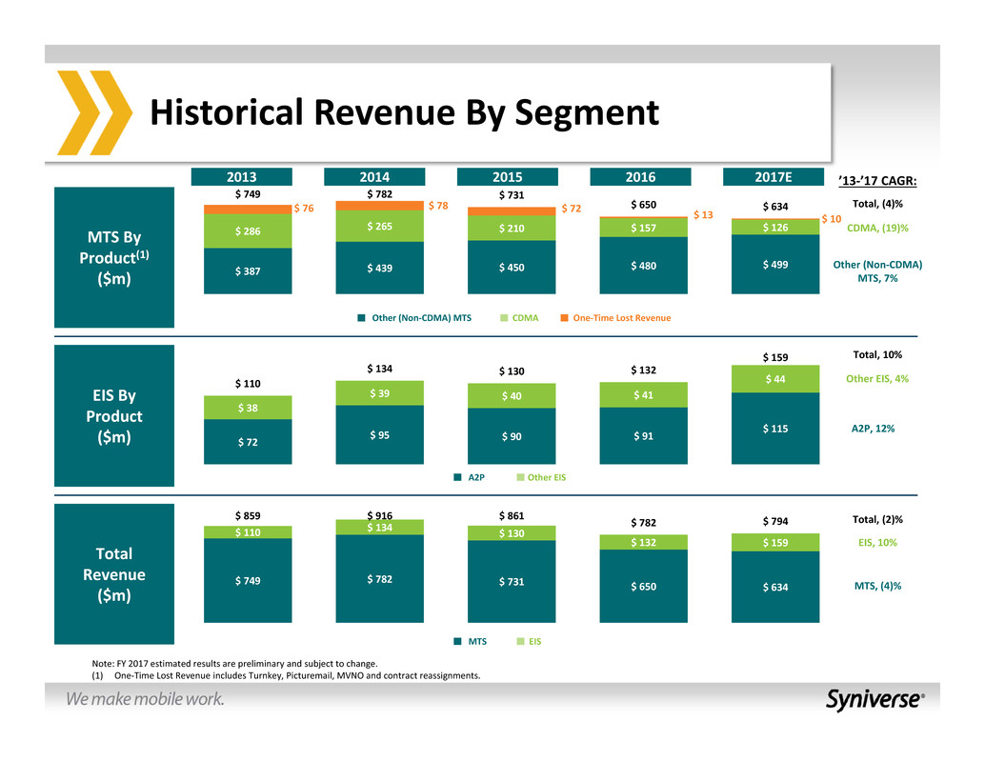
Task: Click the Syniverse logo in the footer
Action: (874, 700)
